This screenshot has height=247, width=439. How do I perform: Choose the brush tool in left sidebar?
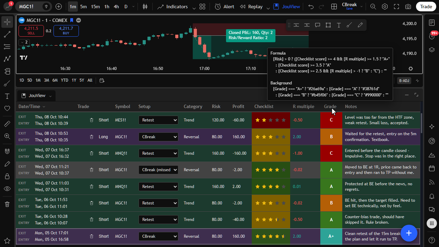(x=7, y=84)
